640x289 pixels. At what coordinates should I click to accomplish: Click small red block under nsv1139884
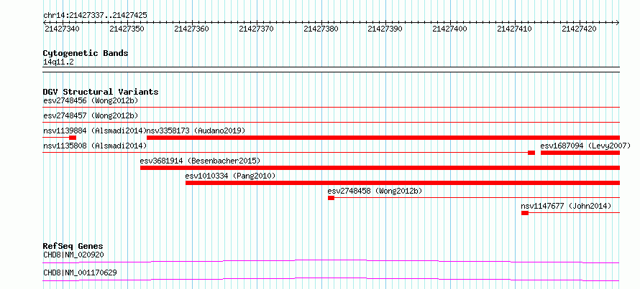[73, 138]
